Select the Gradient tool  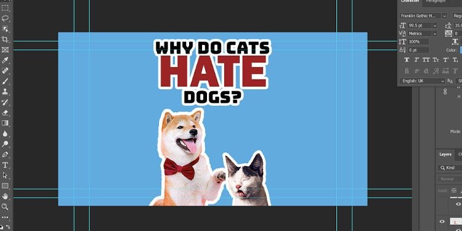click(5, 123)
